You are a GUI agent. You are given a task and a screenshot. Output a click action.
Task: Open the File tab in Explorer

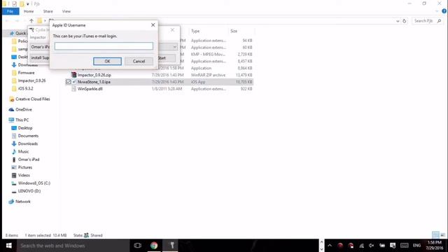(10, 11)
